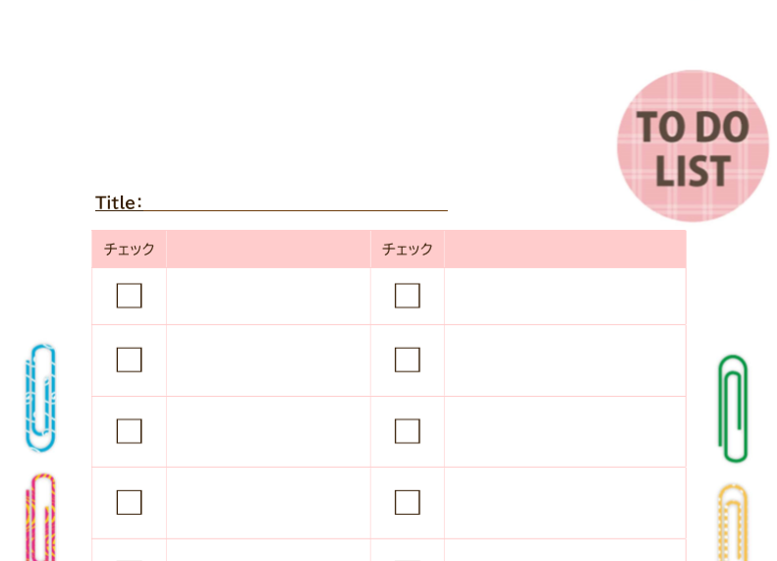Click first-row task cell in right list

click(x=565, y=296)
